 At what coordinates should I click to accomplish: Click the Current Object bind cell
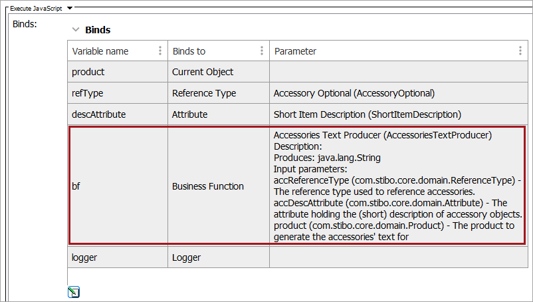203,72
